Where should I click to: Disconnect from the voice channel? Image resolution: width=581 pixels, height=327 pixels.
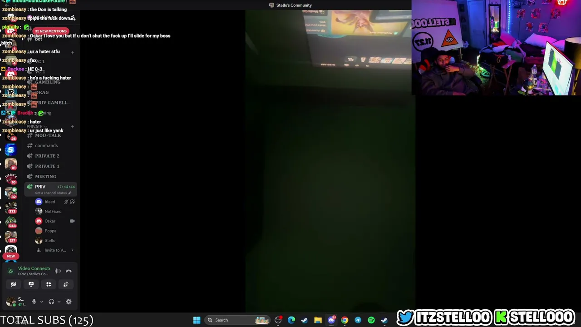click(x=69, y=271)
